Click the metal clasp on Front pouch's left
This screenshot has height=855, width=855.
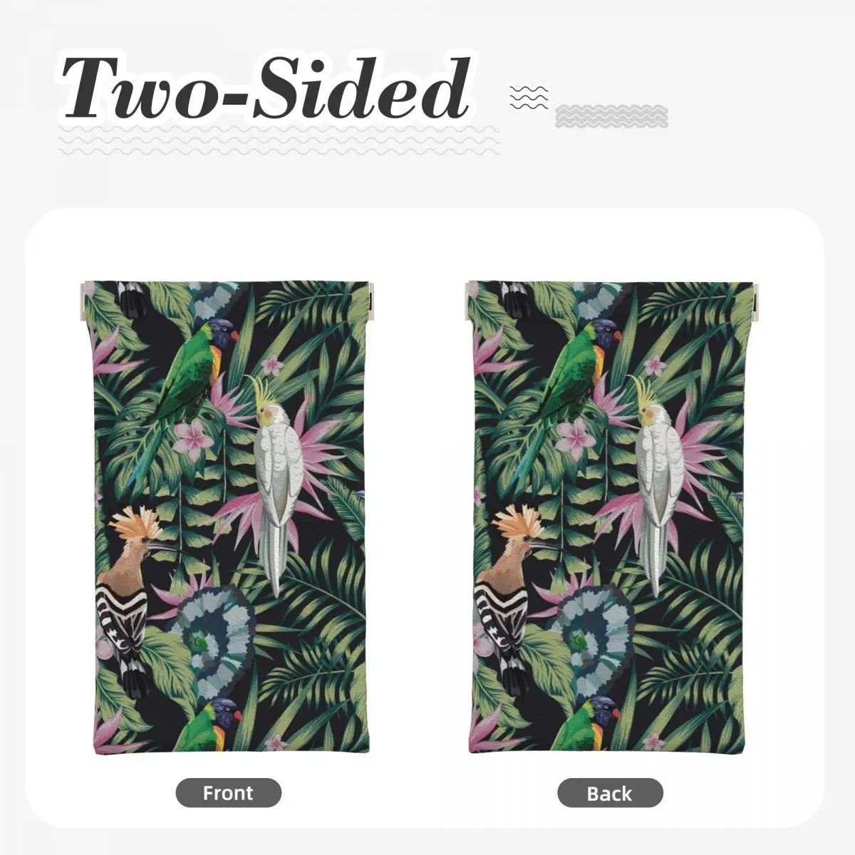pos(82,299)
